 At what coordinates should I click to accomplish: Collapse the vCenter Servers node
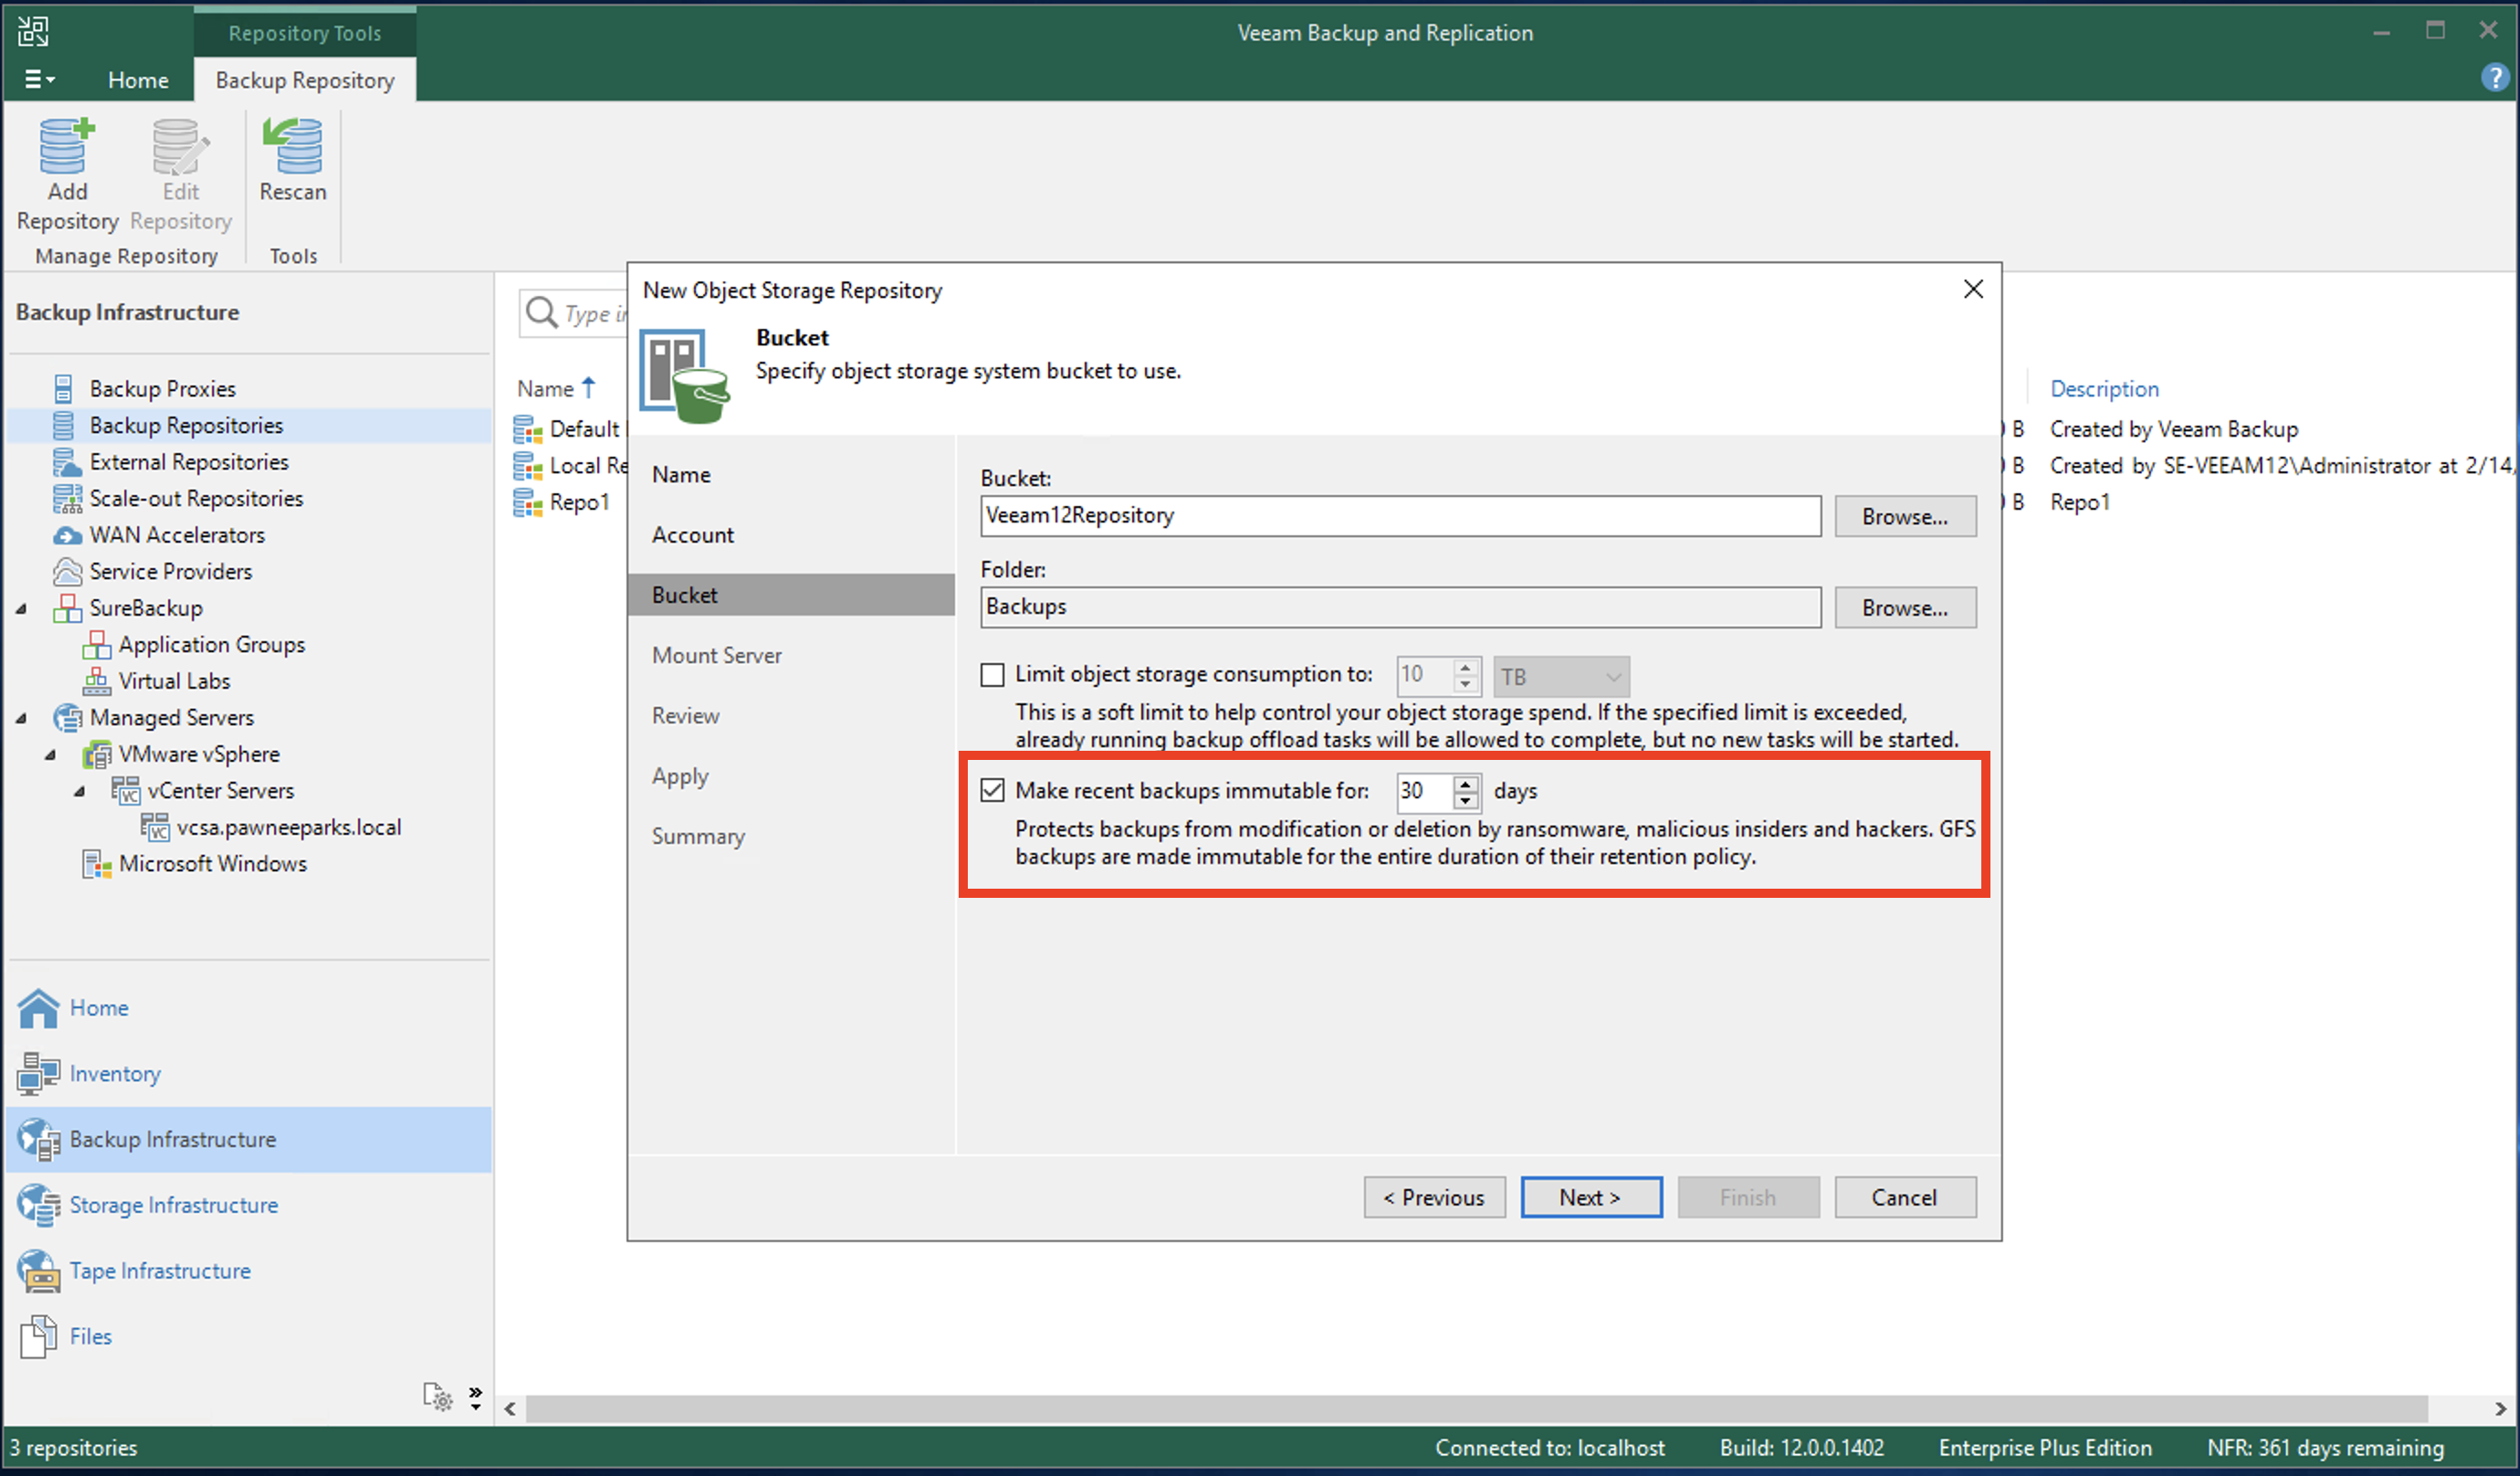[x=79, y=792]
